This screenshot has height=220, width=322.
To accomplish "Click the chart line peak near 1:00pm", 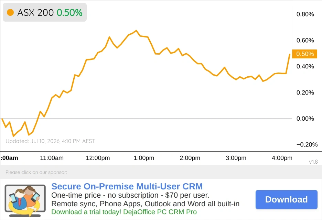I will point(136,31).
